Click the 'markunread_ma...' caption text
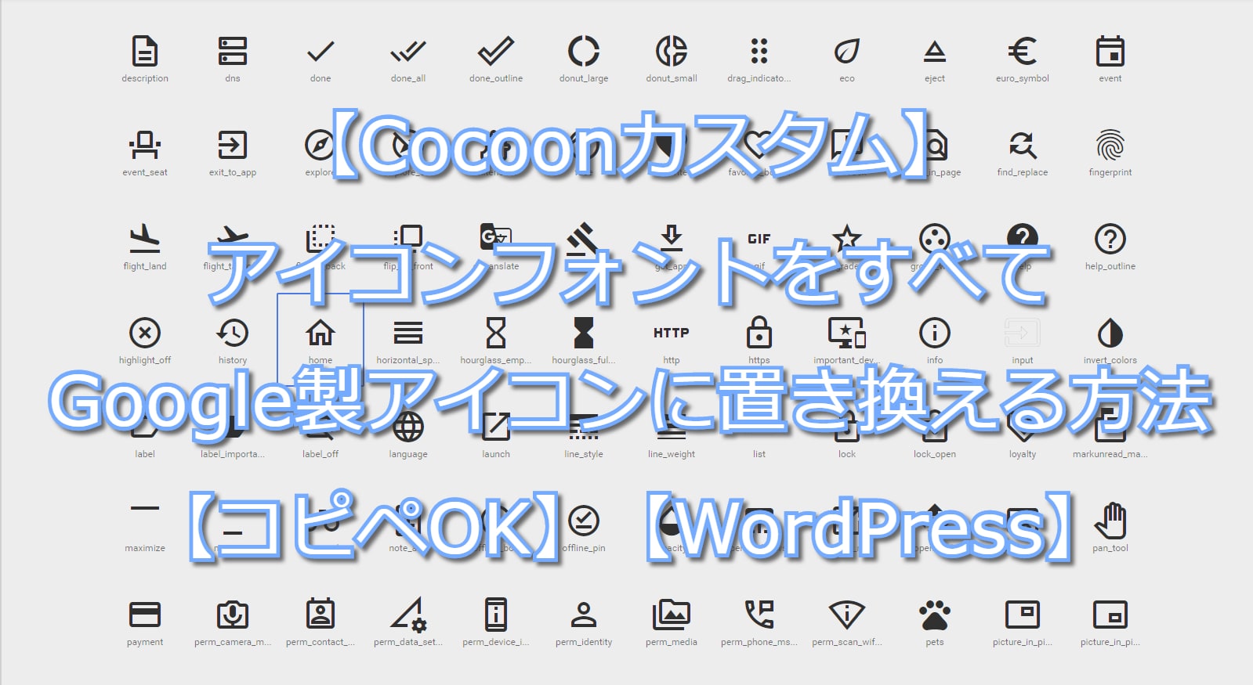Image resolution: width=1253 pixels, height=685 pixels. click(1110, 454)
